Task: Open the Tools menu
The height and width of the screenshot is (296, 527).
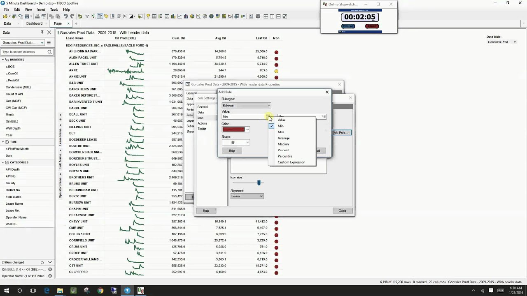Action: (x=54, y=9)
